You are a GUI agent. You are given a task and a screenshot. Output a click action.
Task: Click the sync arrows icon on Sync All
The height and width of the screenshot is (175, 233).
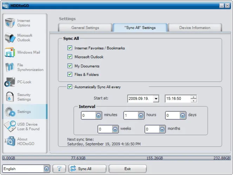pos(73,169)
